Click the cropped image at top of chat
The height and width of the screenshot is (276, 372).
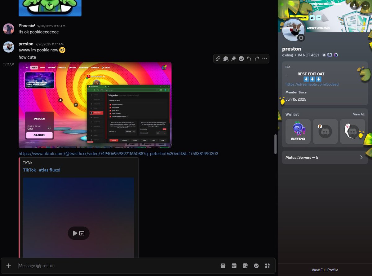pos(50,8)
